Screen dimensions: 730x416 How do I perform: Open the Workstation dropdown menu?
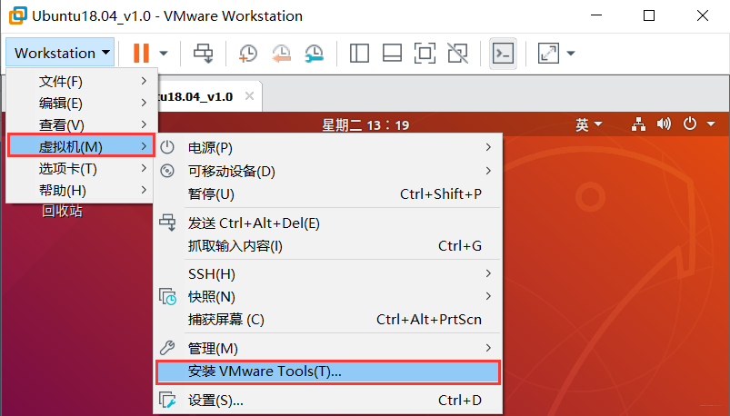point(60,53)
